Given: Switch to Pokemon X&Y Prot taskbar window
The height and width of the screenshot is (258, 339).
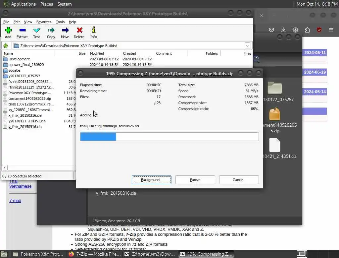Looking at the screenshot, I should (x=38, y=254).
